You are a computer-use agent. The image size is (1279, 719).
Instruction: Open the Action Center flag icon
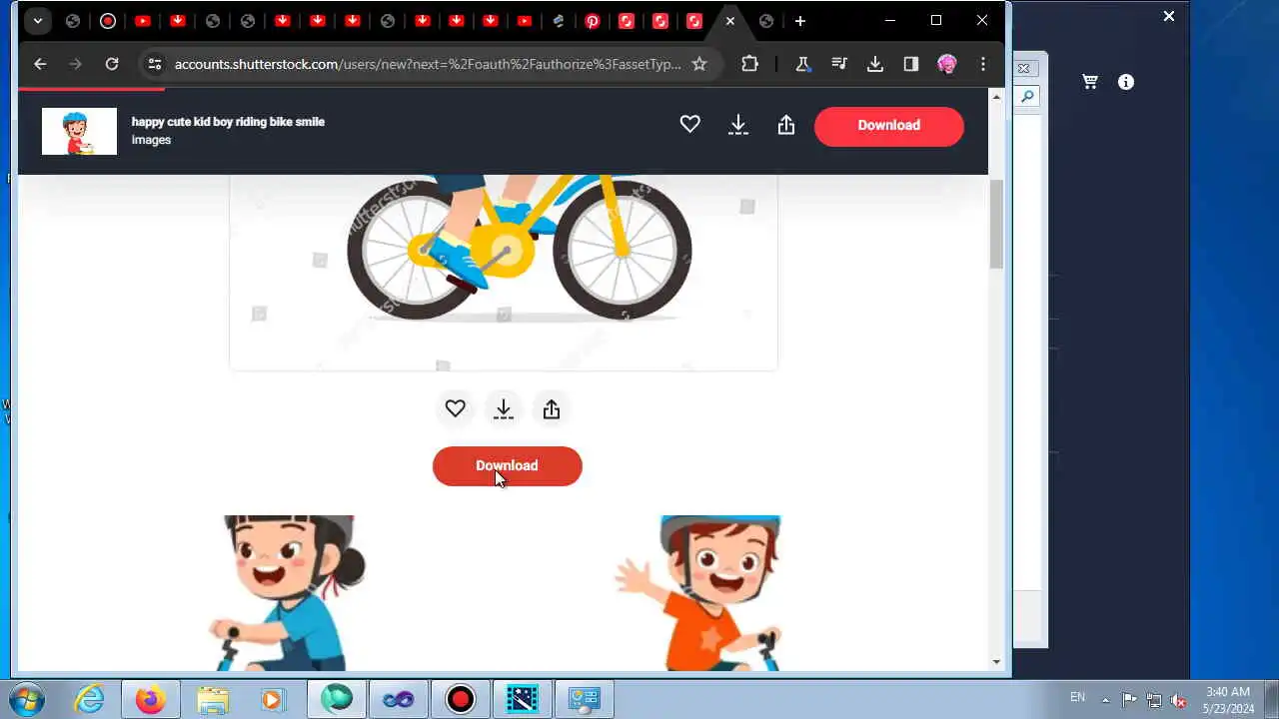1129,699
